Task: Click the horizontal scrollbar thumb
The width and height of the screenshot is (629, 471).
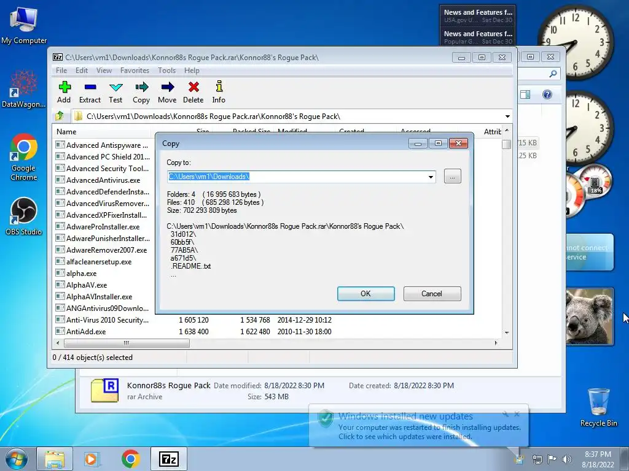Action: (127, 343)
